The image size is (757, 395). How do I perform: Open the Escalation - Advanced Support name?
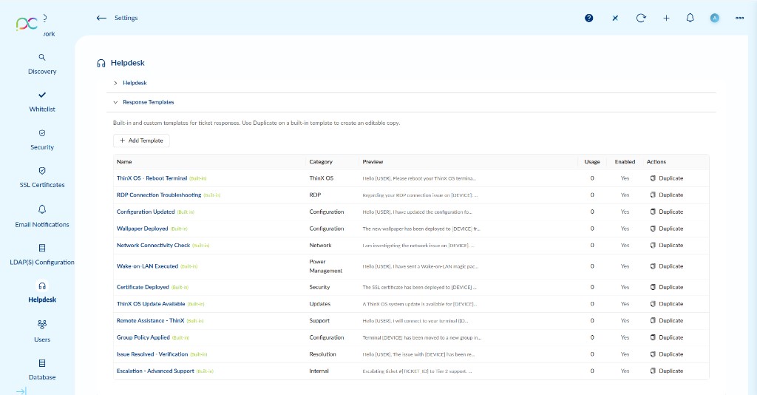[x=155, y=371]
